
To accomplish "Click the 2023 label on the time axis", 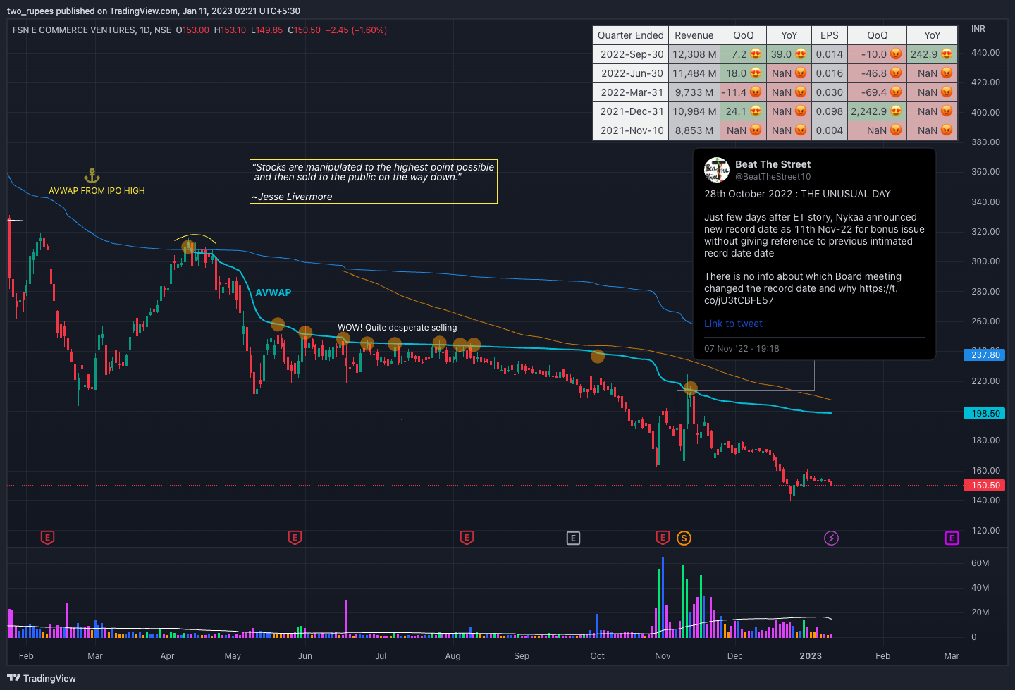I will click(811, 656).
